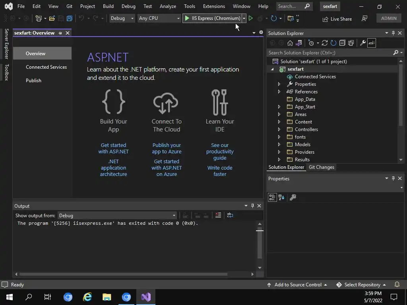
Task: Click the Pending Changes Filter clock icon
Action: [311, 43]
